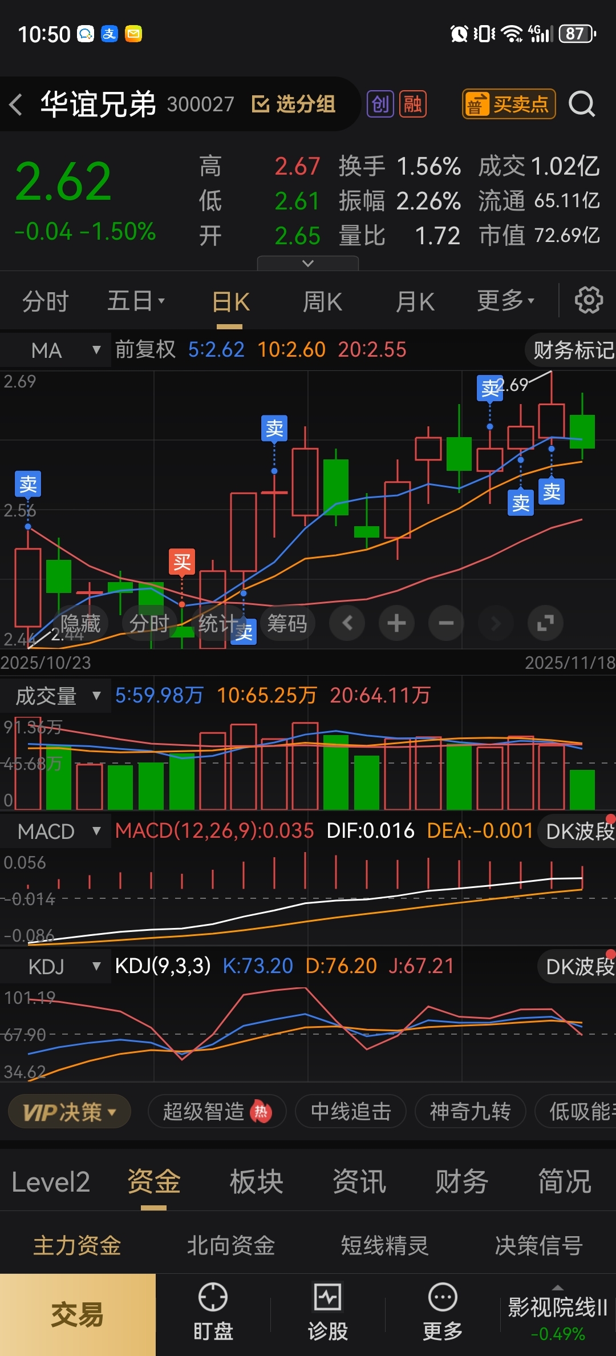Open the 财务 tab

click(x=462, y=1182)
